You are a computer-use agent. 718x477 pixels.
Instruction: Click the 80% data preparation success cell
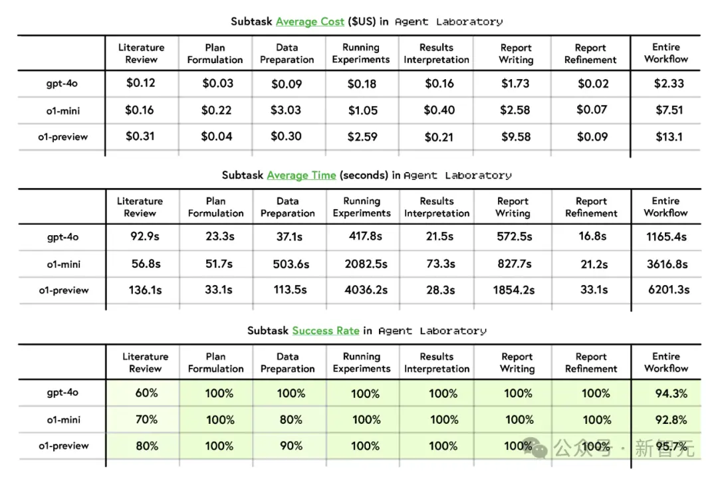click(291, 419)
